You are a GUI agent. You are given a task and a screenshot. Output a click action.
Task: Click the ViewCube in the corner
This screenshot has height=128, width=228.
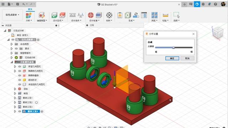click(x=218, y=33)
